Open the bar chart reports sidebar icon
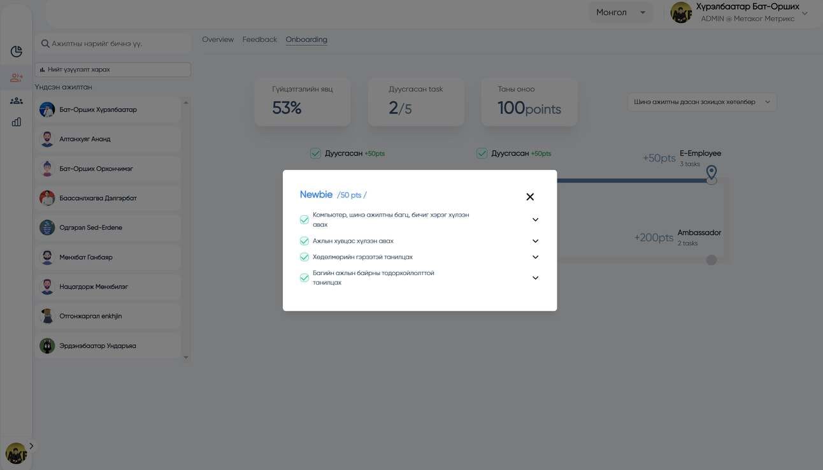This screenshot has width=823, height=470. 17,122
